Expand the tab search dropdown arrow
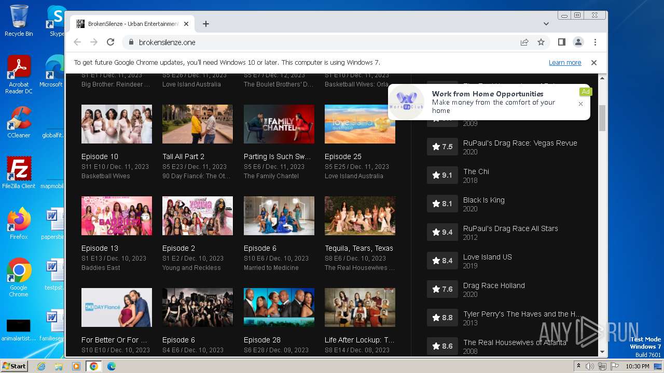This screenshot has width=664, height=373. [546, 24]
